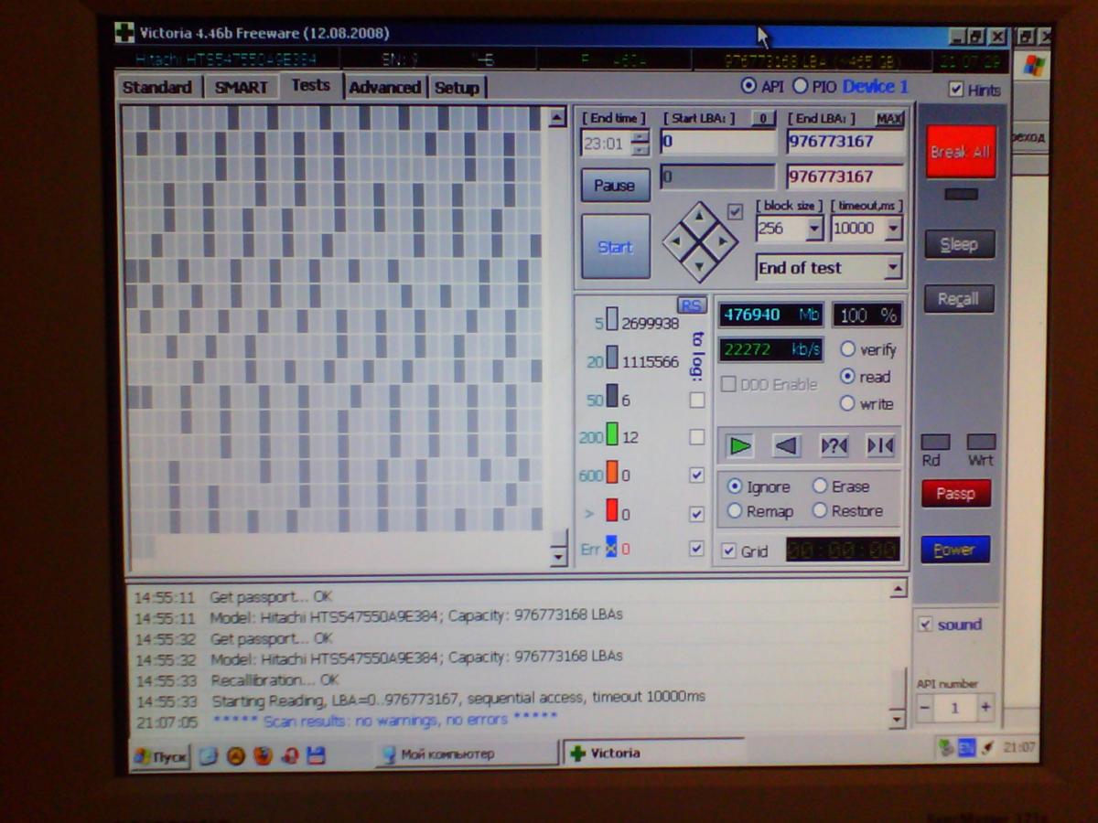
Task: Toggle the checkbox beside the diamond navigator
Action: (x=735, y=211)
